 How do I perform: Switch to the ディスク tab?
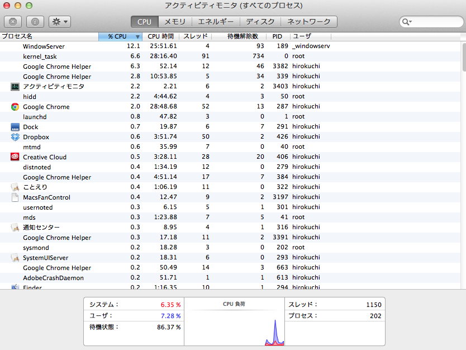pyautogui.click(x=260, y=22)
